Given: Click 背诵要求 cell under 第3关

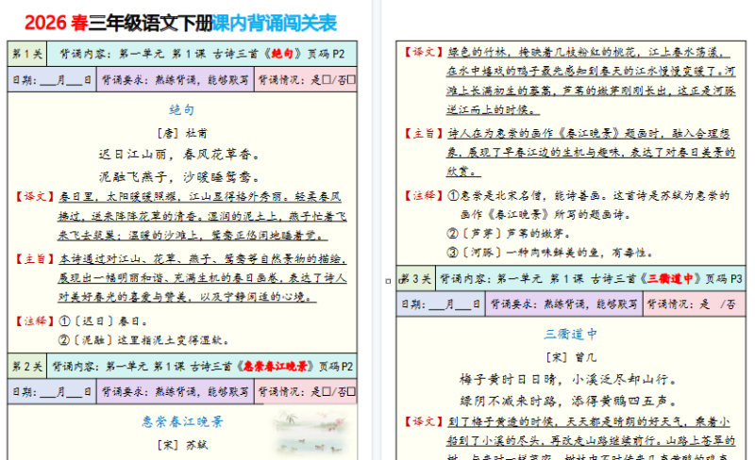Looking at the screenshot, I should click(x=563, y=304).
